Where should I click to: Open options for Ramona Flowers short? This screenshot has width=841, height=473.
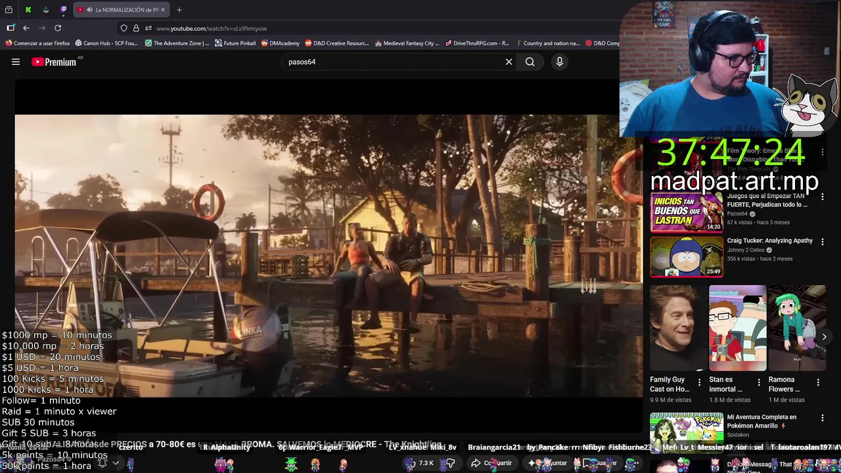point(818,382)
